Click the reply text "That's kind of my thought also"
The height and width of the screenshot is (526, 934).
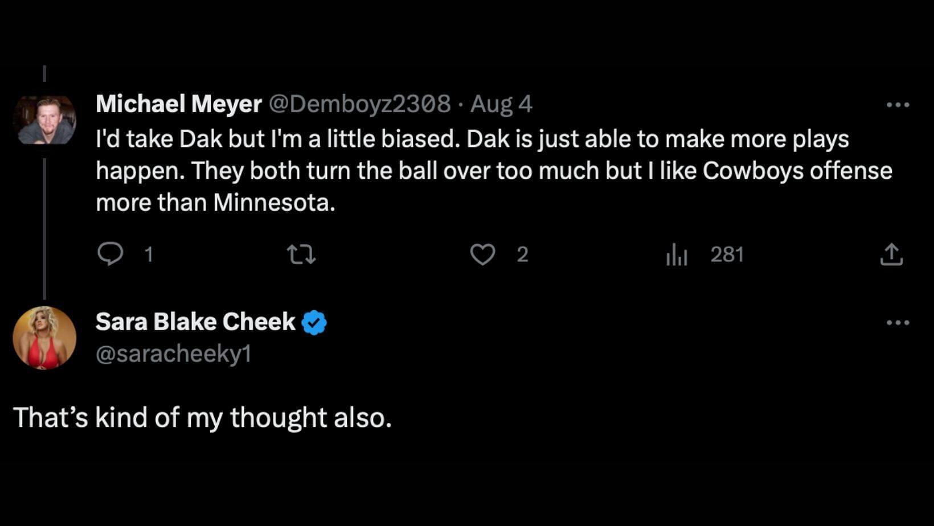tap(202, 417)
